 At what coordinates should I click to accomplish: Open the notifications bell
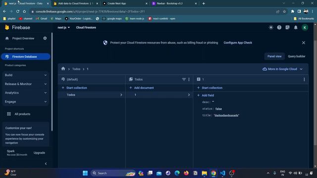click(296, 28)
